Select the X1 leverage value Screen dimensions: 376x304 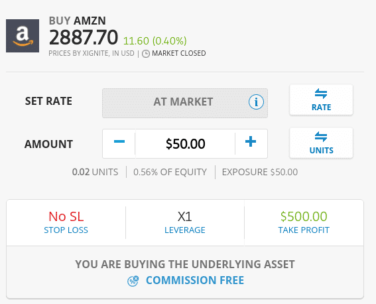click(x=184, y=216)
